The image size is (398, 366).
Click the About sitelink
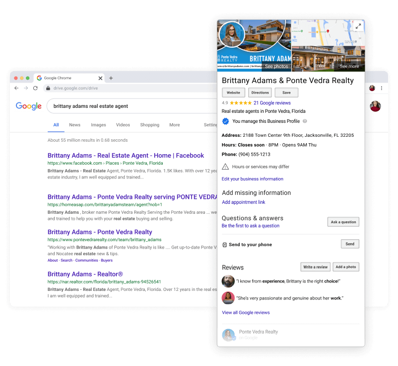[53, 260]
